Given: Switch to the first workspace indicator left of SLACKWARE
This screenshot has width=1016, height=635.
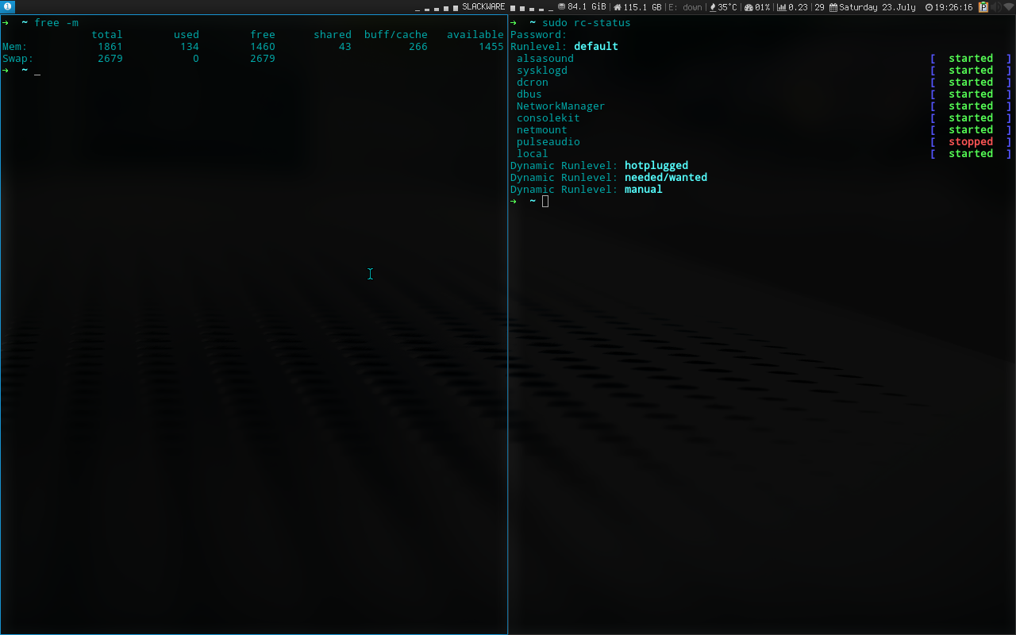Looking at the screenshot, I should tap(456, 9).
